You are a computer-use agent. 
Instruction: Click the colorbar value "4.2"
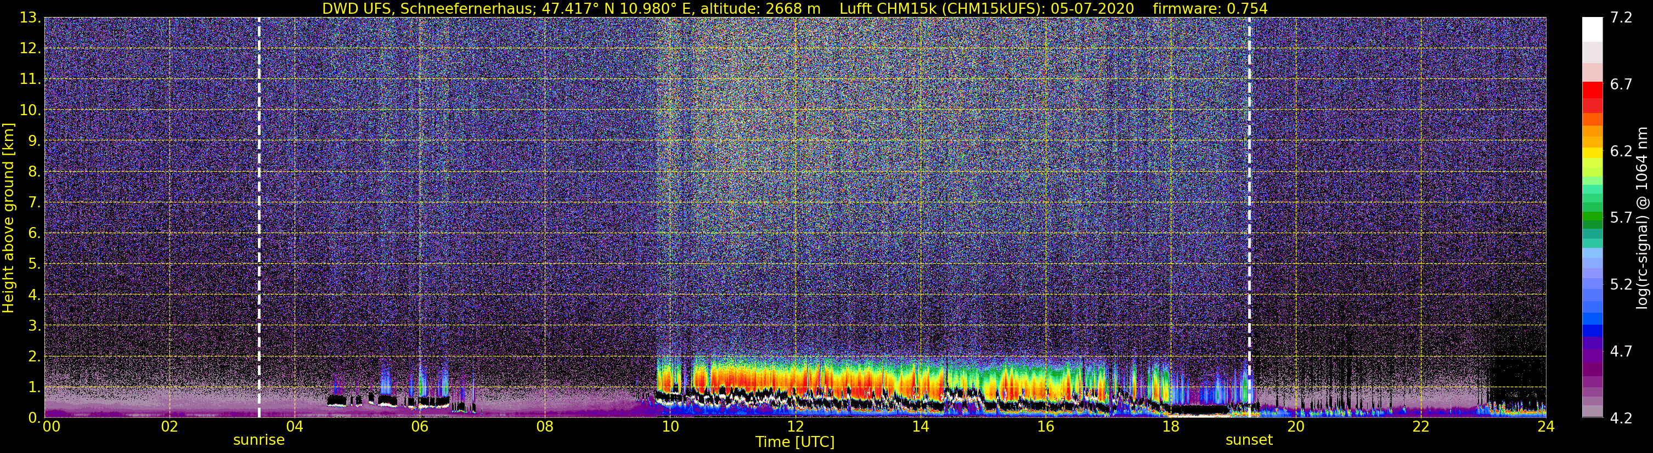1621,418
